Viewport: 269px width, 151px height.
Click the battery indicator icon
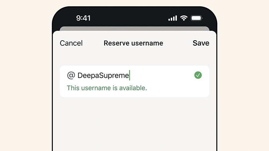click(x=197, y=18)
